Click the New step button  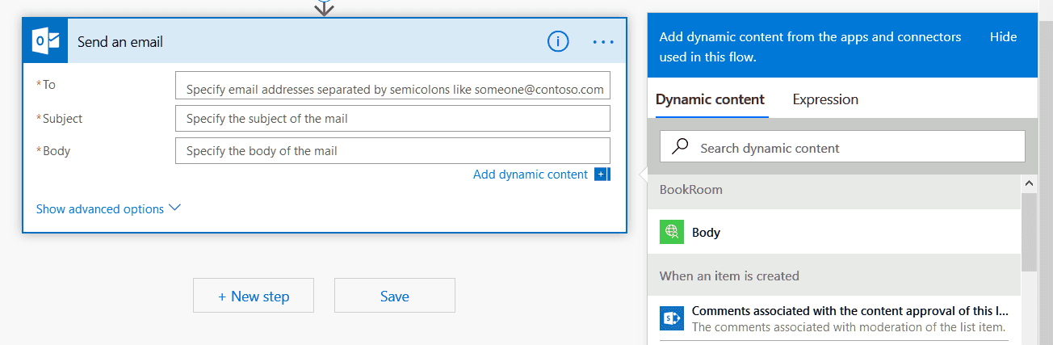(x=254, y=296)
